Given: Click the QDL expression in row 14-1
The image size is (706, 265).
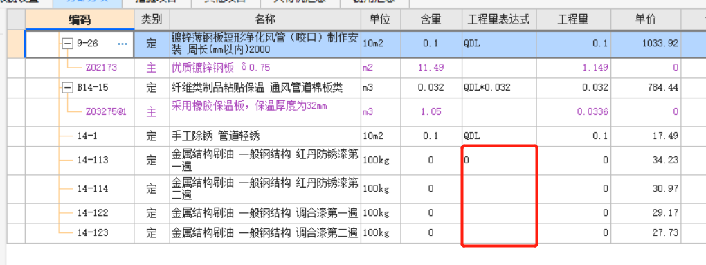Looking at the screenshot, I should click(x=472, y=136).
